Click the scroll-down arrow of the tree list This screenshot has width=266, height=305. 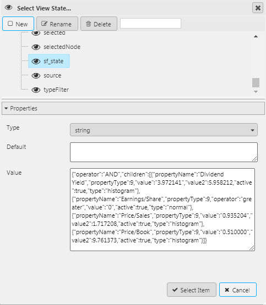[x=256, y=92]
